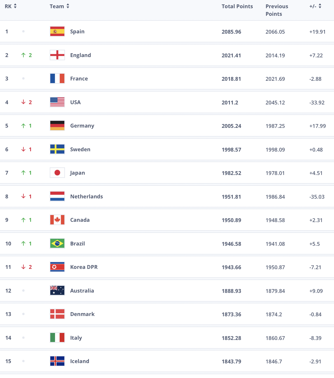Open the Denmark team link
334x378 pixels.
coord(82,314)
